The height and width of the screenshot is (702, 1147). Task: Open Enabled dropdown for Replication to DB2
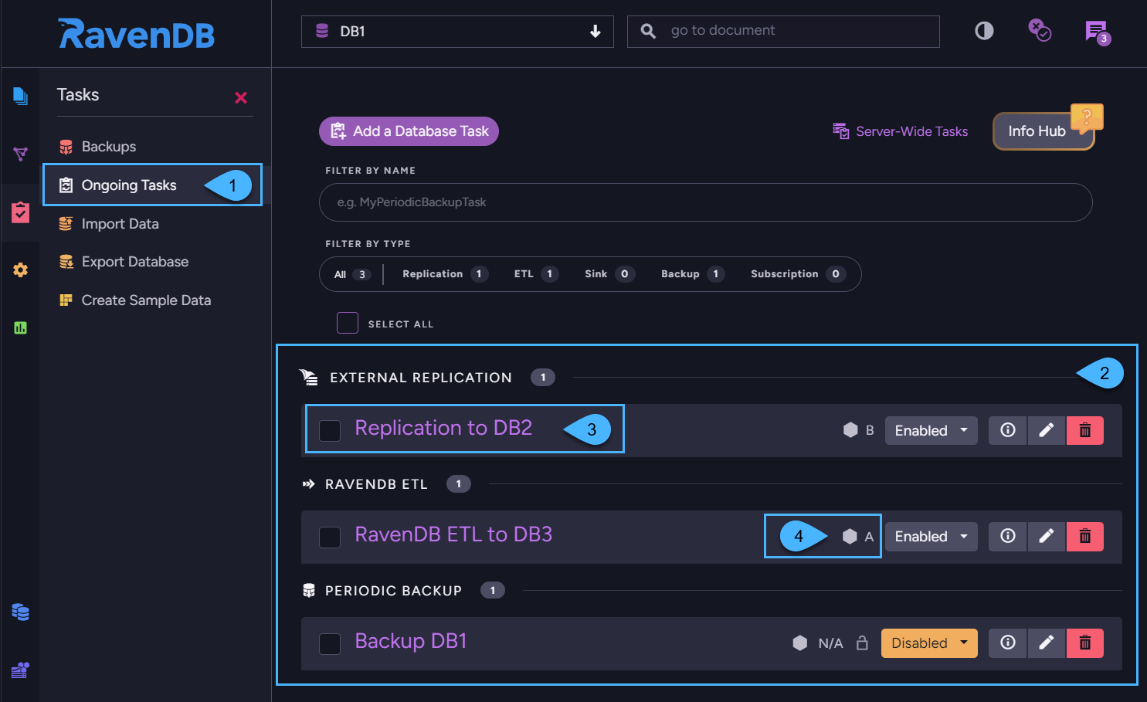pos(931,430)
